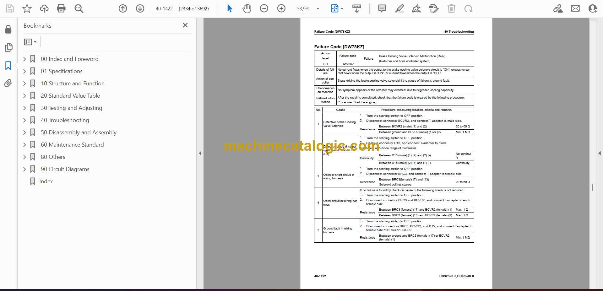Toggle the Bookmarks panel icon

click(x=8, y=66)
